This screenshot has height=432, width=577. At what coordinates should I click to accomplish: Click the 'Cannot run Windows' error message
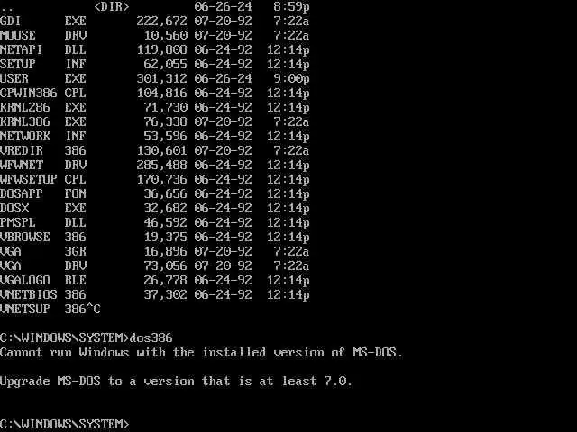201,352
